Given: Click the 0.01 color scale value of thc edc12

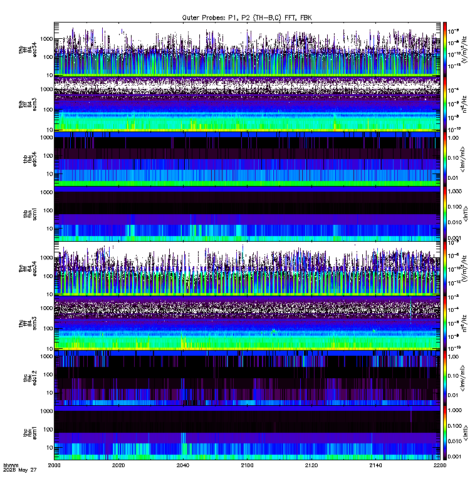Looking at the screenshot, I should (x=453, y=395).
